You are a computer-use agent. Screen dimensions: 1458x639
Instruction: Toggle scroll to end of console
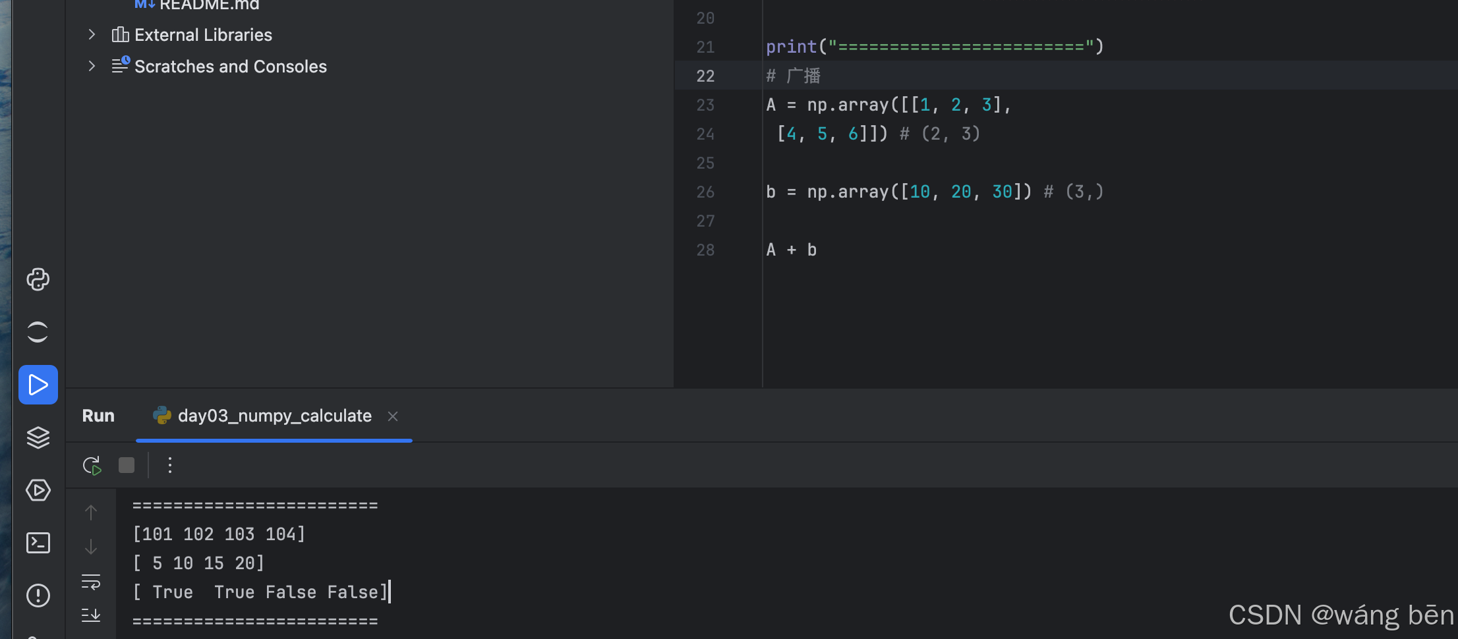pyautogui.click(x=91, y=615)
